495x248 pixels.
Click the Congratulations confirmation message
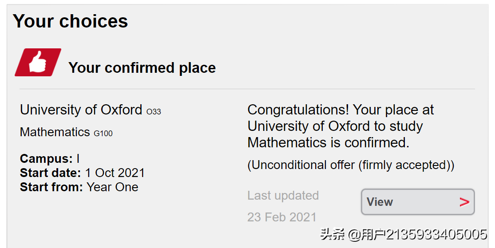coord(341,126)
